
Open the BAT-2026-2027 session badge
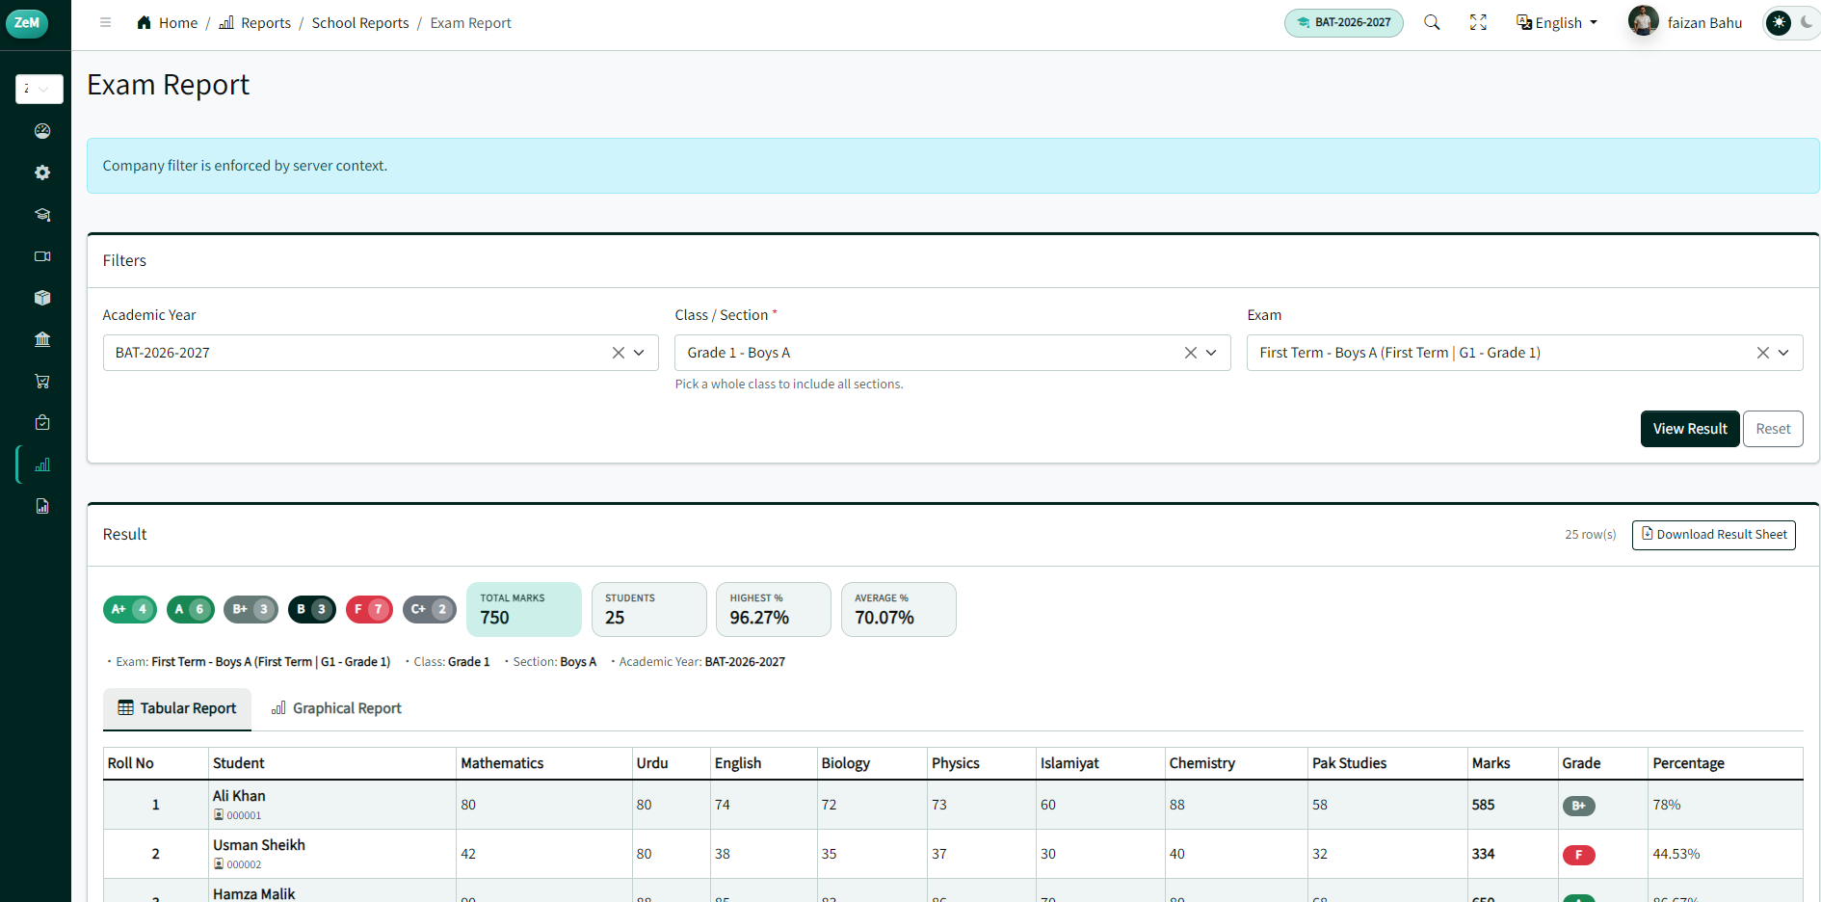1343,22
